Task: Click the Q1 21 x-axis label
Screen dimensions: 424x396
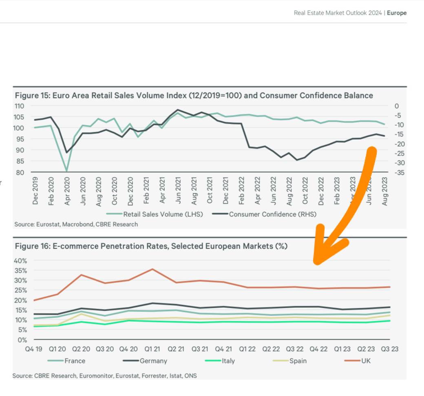Action: tap(152, 349)
